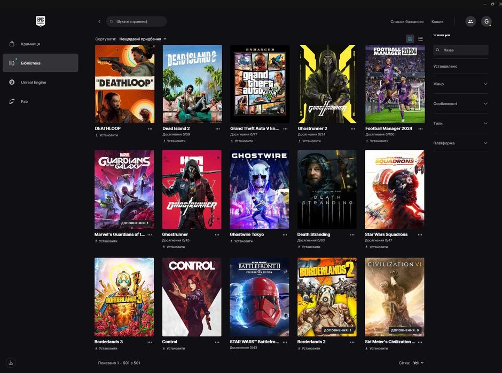The image size is (502, 373).
Task: Open the Сітка Усі page-size dropdown
Action: click(x=418, y=363)
